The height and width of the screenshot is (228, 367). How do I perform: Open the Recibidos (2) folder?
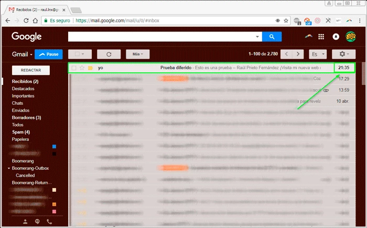click(25, 81)
